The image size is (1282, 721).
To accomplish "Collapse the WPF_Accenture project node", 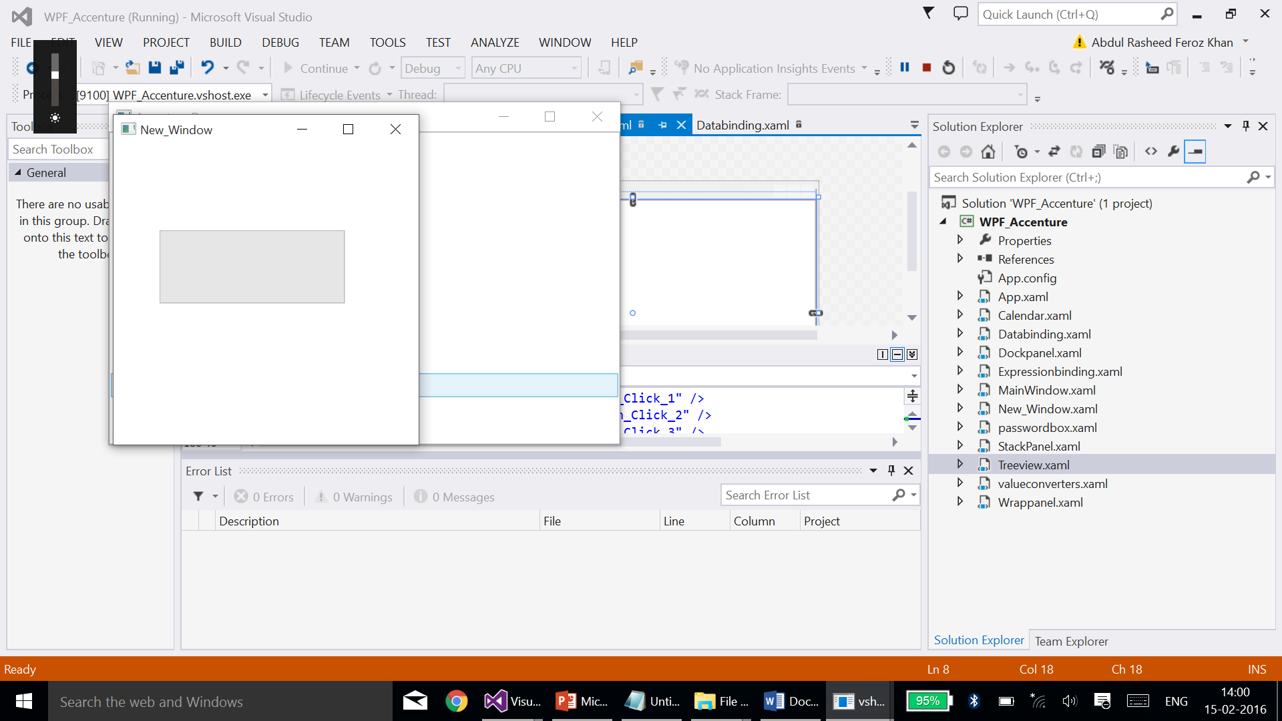I will pos(943,221).
